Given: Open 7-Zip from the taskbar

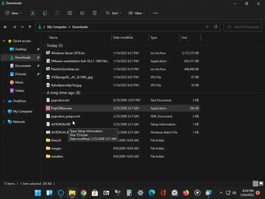Looking at the screenshot, I should [106, 193].
